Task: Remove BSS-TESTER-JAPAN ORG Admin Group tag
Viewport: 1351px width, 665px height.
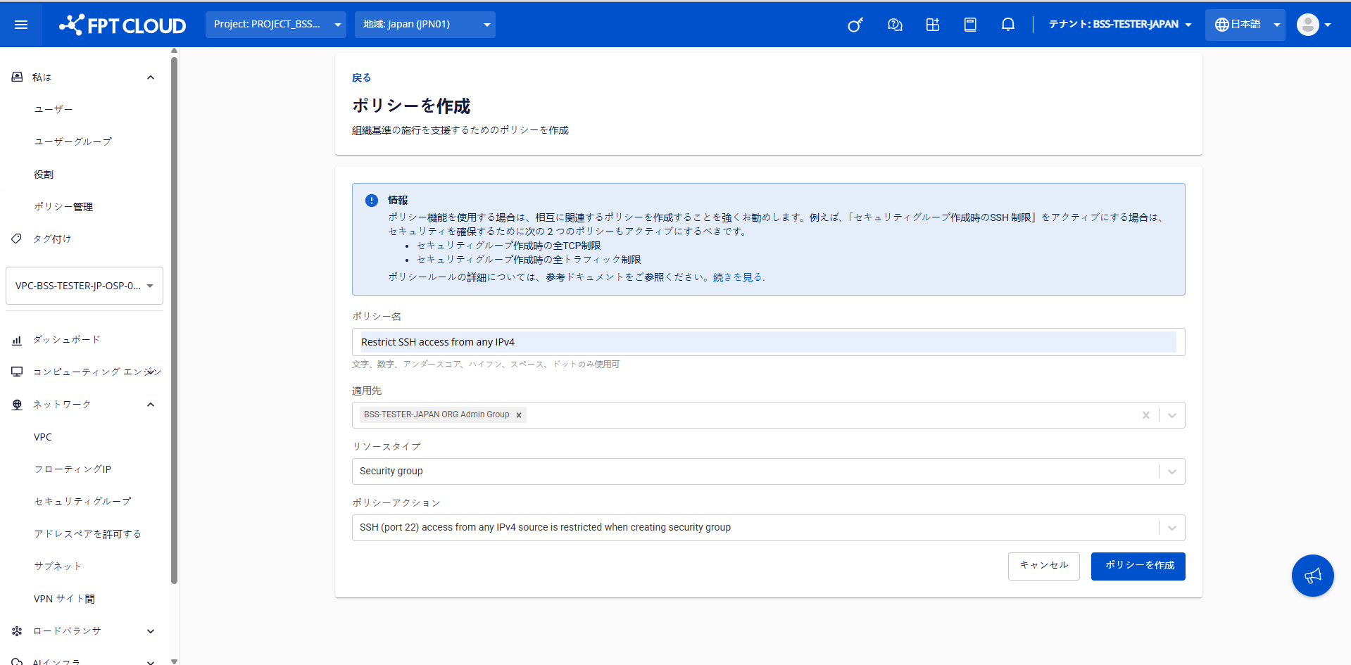Action: [519, 415]
